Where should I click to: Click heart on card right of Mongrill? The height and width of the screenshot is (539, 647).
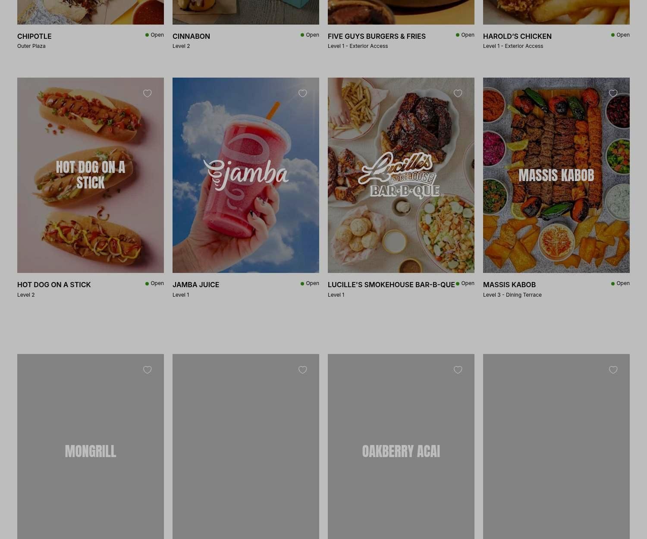coord(303,370)
